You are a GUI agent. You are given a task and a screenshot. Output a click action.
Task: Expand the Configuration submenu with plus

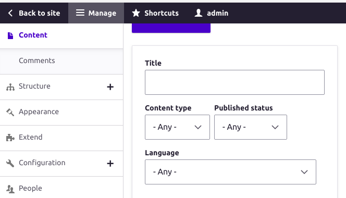[x=110, y=164]
